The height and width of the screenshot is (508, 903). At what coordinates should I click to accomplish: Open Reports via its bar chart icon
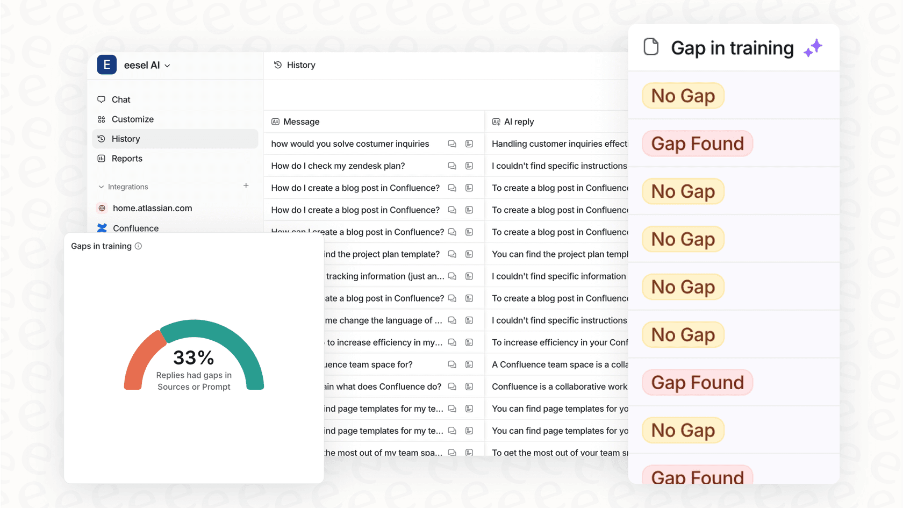[x=102, y=158]
